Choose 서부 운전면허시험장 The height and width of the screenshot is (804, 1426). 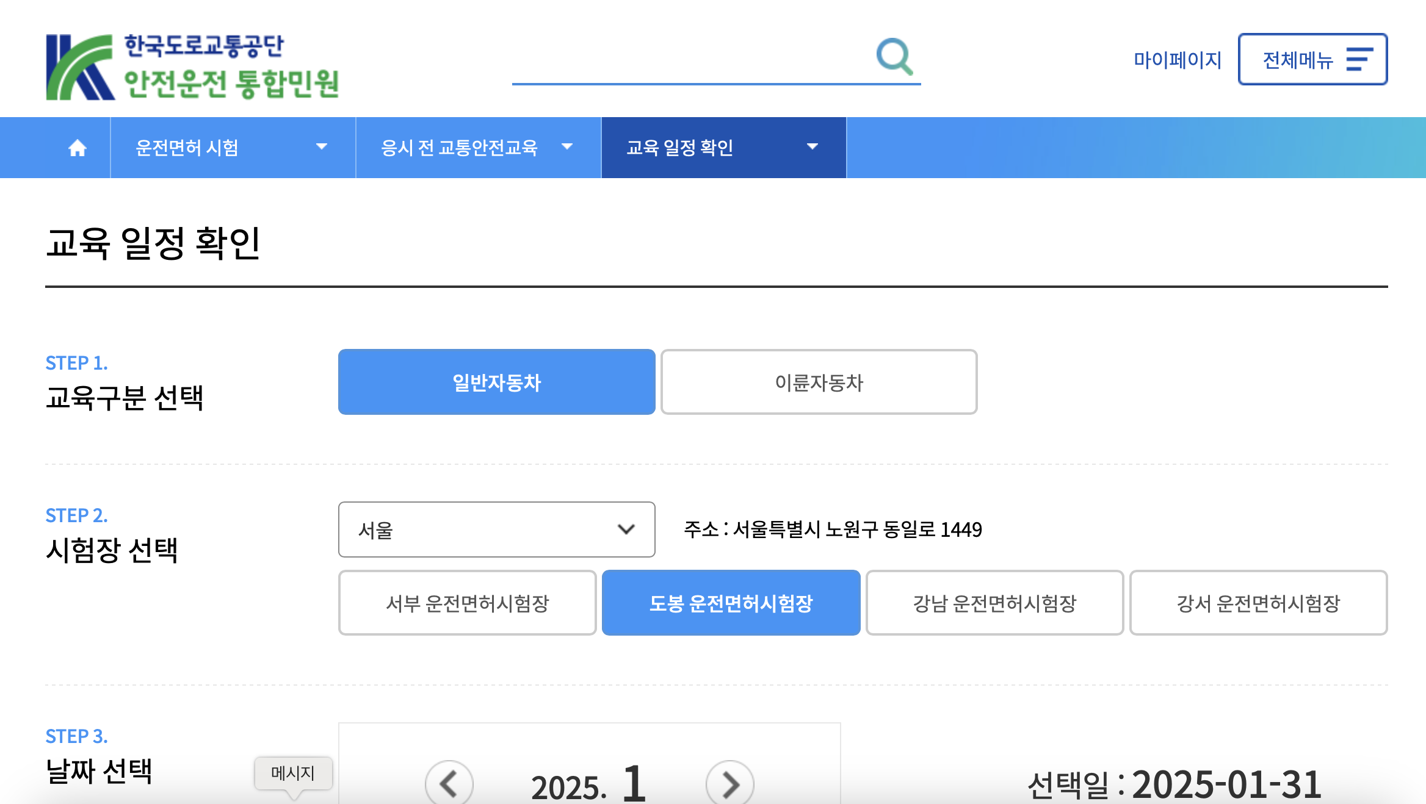467,603
